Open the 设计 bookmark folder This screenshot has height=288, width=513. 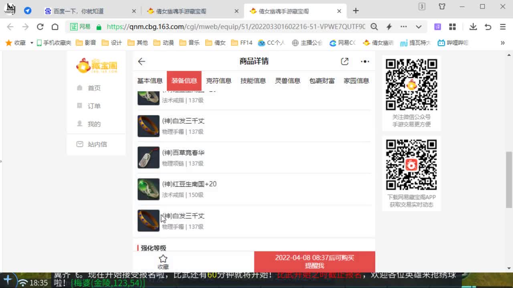pos(112,43)
